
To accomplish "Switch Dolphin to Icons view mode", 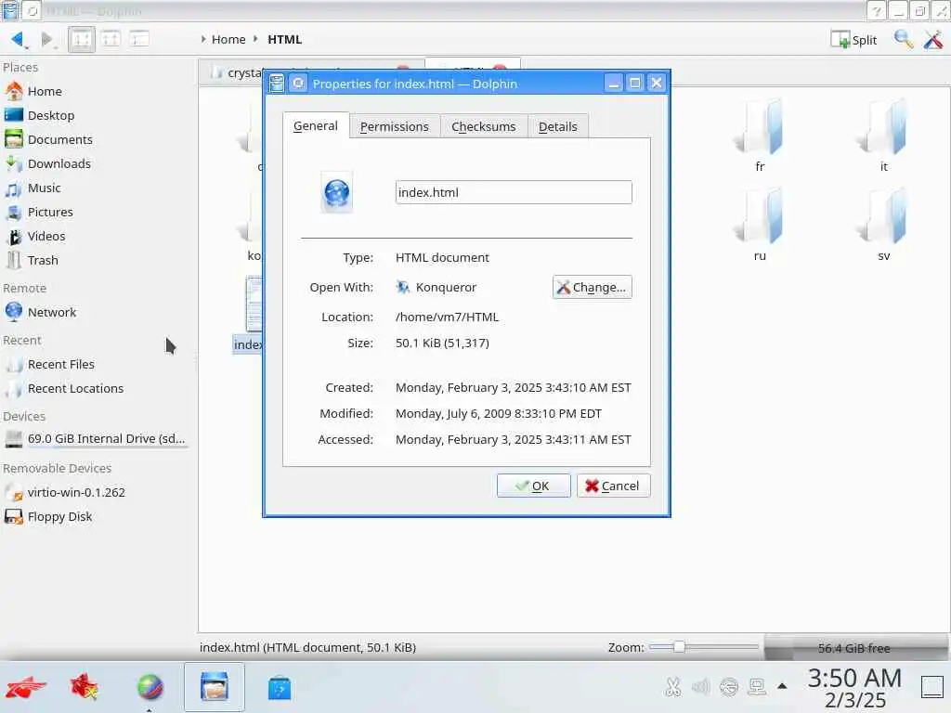I will [82, 39].
